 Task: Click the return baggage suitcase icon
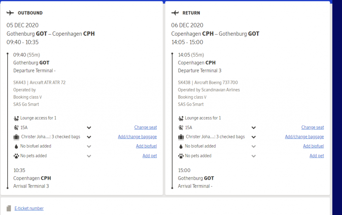181,137
